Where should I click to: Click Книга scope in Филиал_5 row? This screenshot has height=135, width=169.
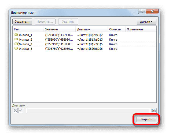coord(113,49)
